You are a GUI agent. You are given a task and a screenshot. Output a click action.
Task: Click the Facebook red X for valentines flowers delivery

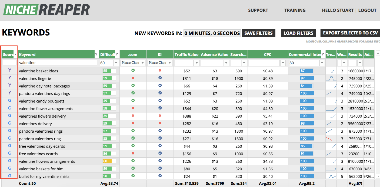tap(160, 115)
